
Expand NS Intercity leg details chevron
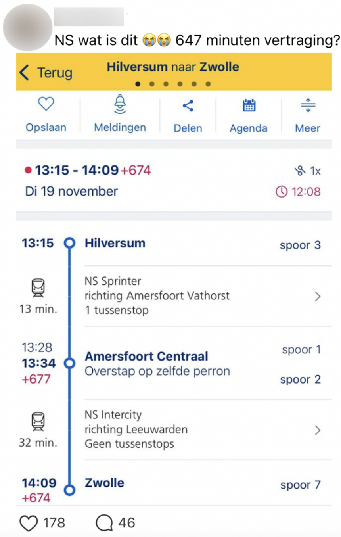tap(317, 430)
